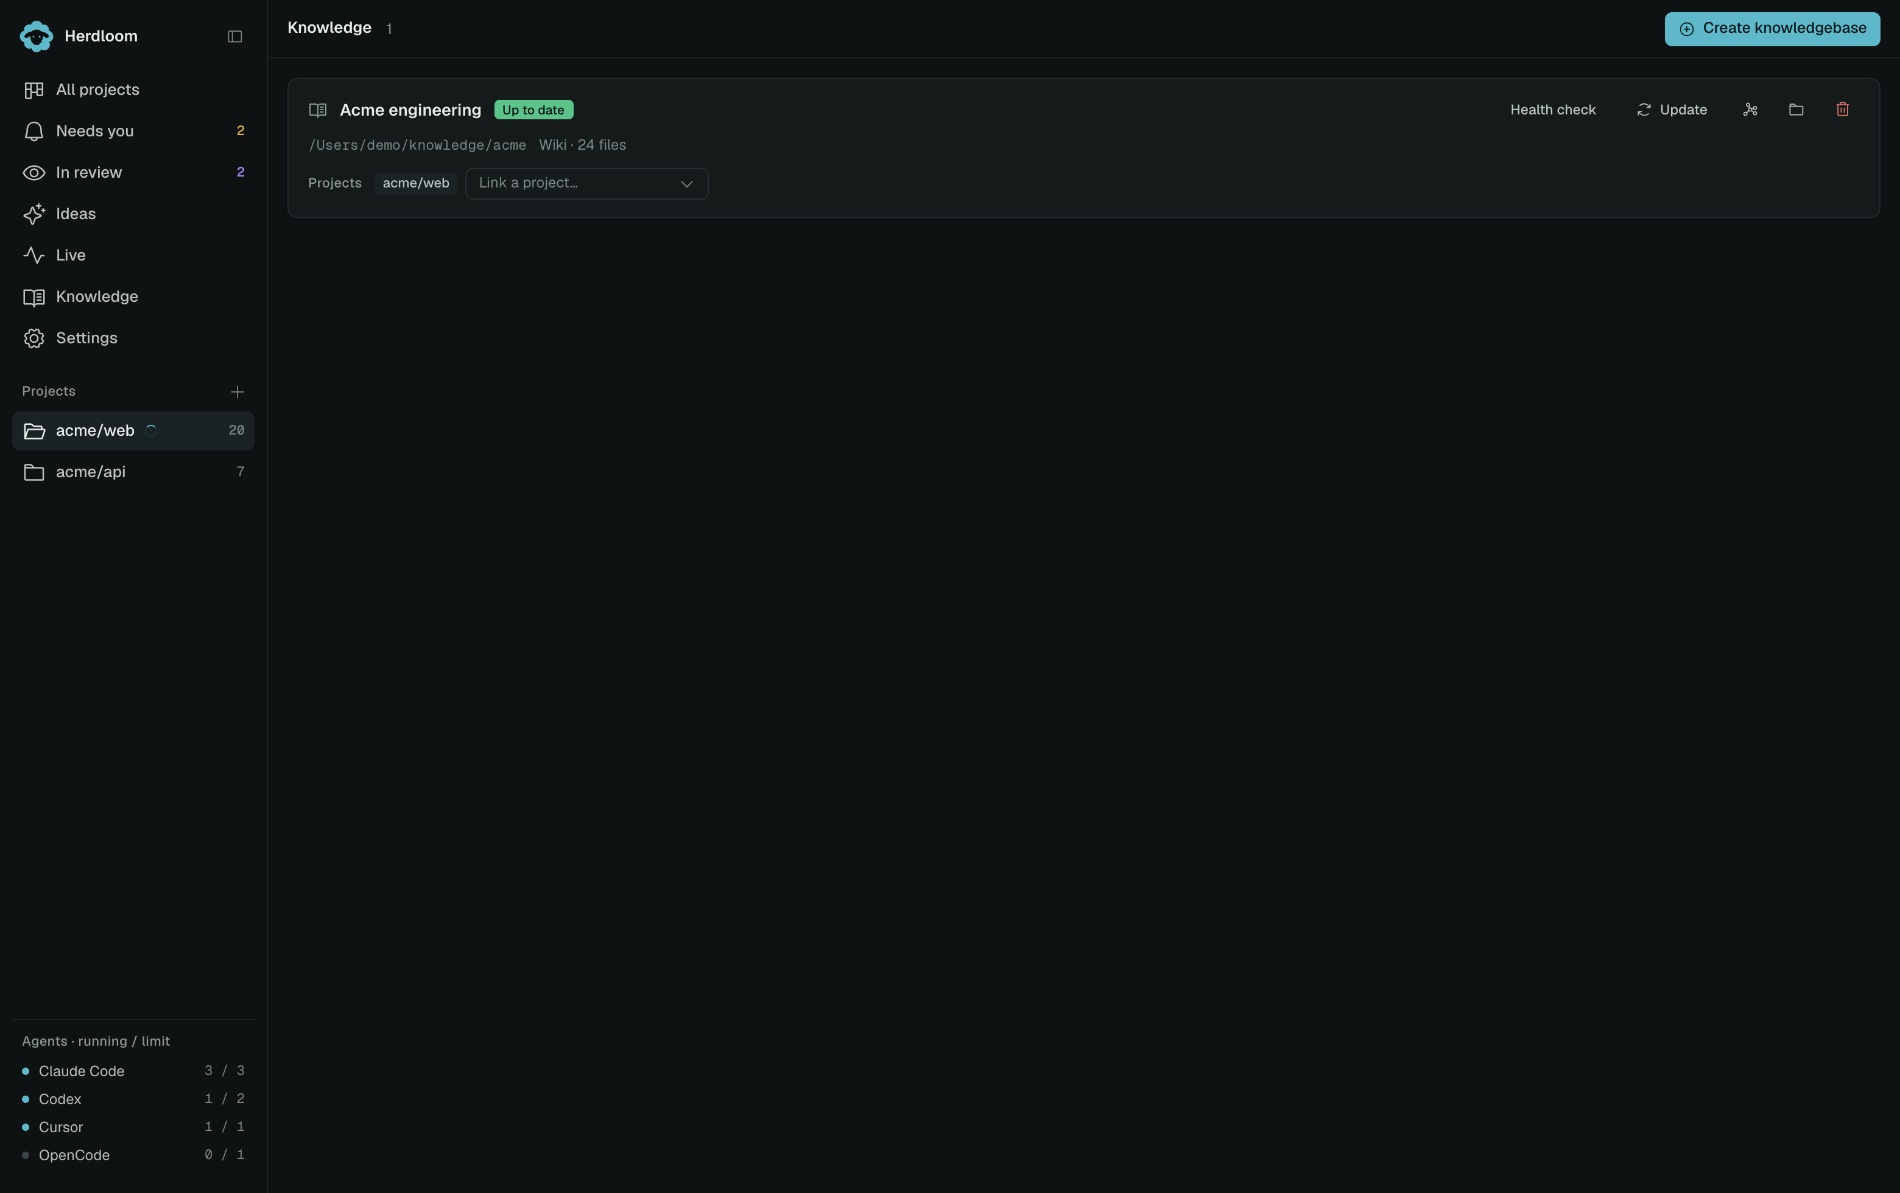Image resolution: width=1900 pixels, height=1193 pixels.
Task: Switch to the Live view
Action: [133, 256]
